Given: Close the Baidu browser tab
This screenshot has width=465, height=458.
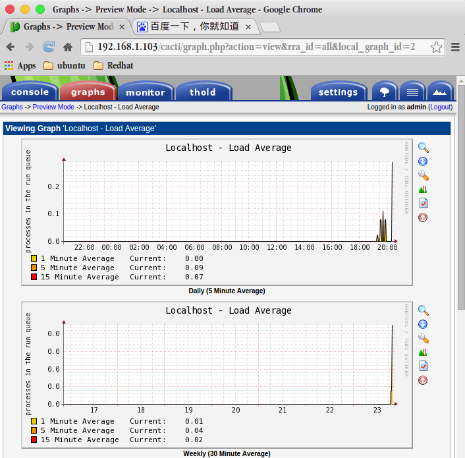Looking at the screenshot, I should (248, 27).
